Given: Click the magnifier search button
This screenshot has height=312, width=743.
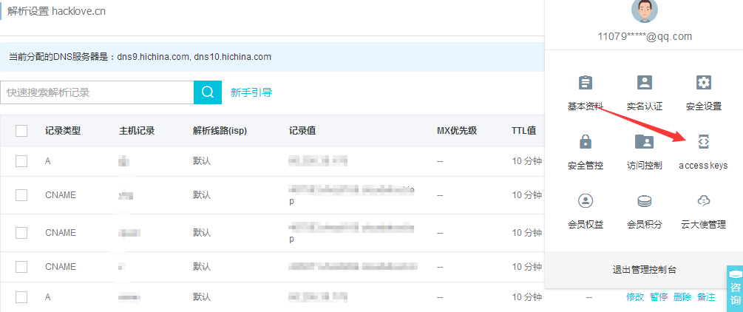Looking at the screenshot, I should coord(208,92).
